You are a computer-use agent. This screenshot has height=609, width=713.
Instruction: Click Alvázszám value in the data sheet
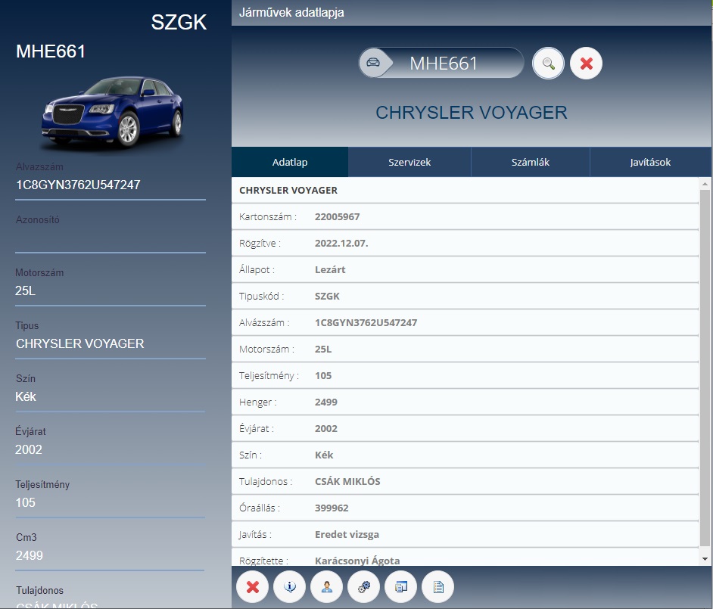coord(366,323)
